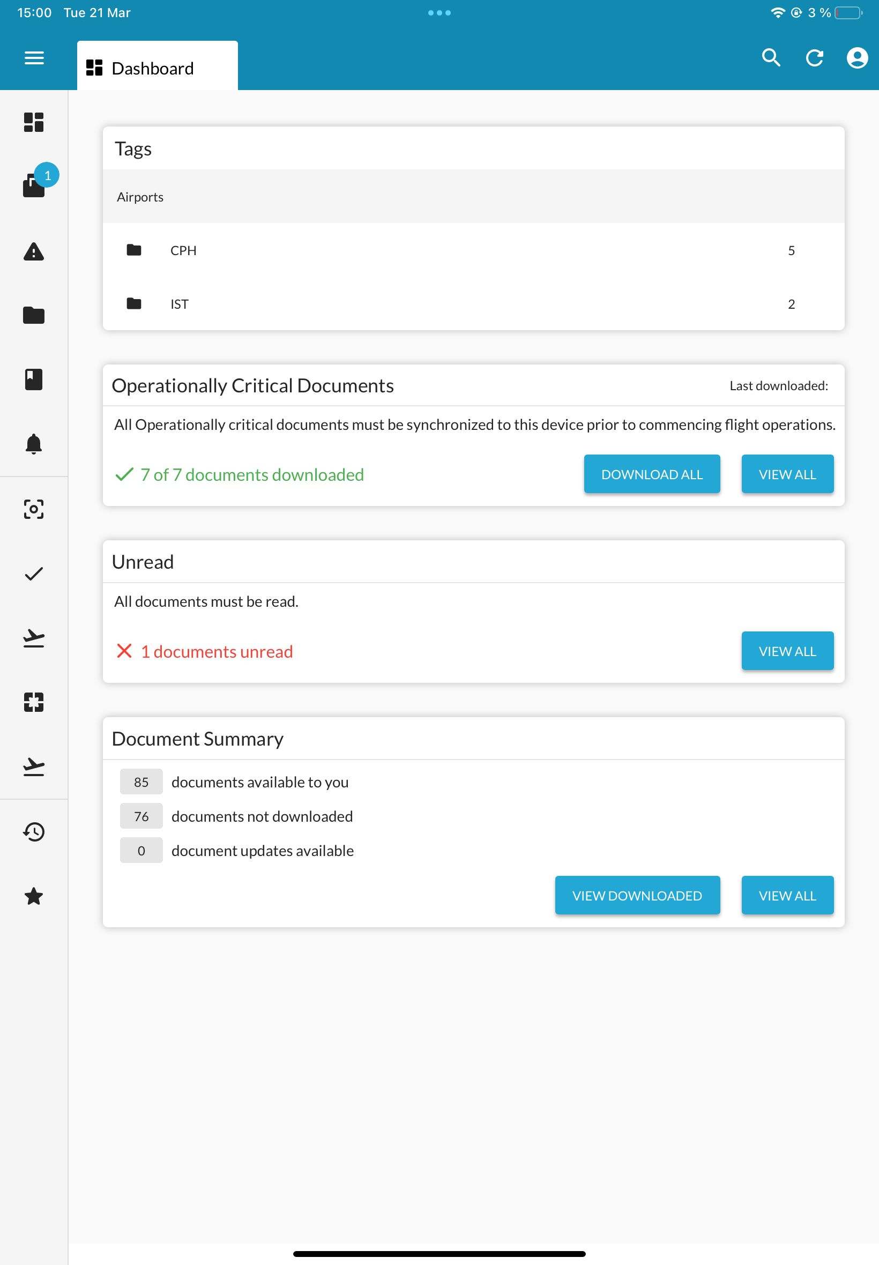
Task: Open the hamburger navigation menu
Action: 34,57
